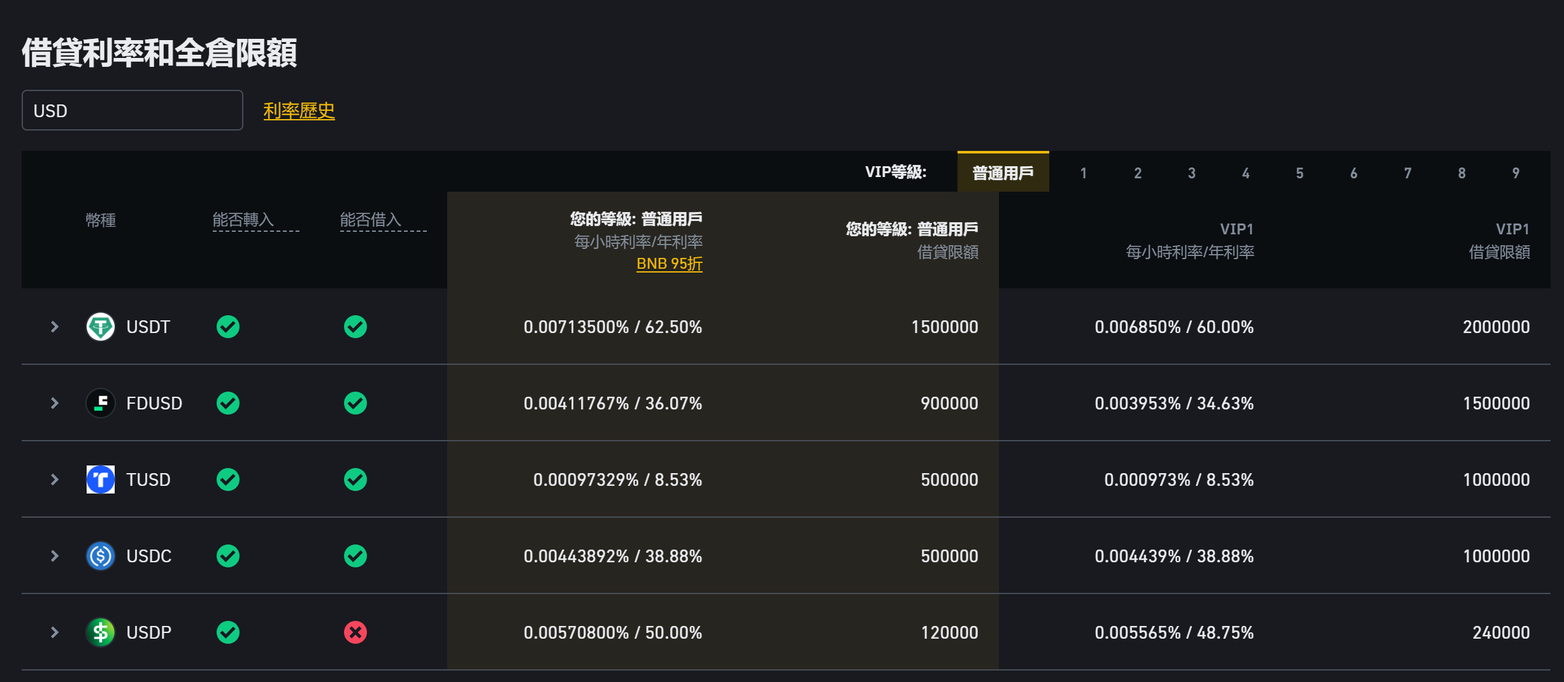Click USDP green transfer-in checkmark icon

228,632
